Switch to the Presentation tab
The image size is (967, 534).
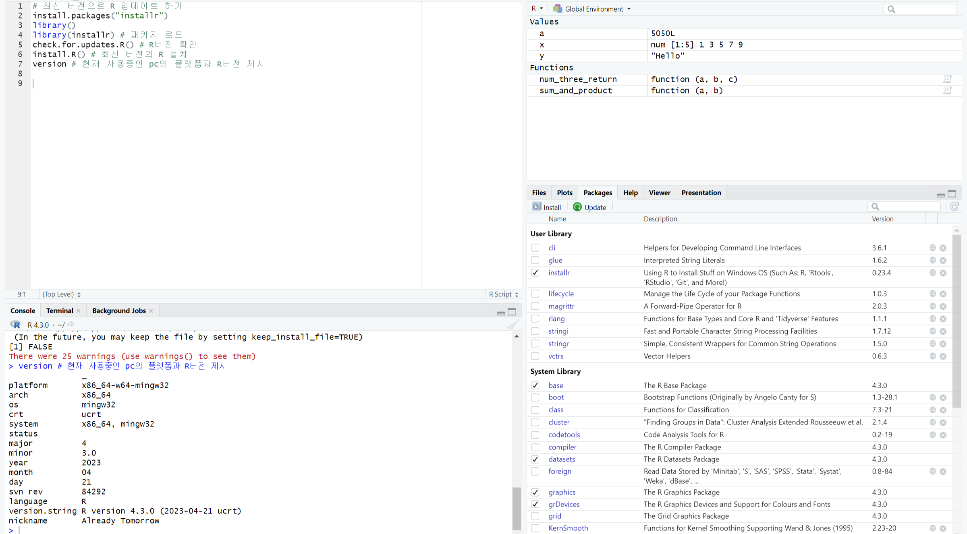point(701,192)
